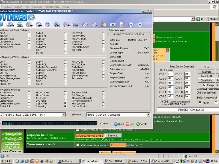Expand the drive selection dropdown
This screenshot has width=219, height=164.
(64, 114)
